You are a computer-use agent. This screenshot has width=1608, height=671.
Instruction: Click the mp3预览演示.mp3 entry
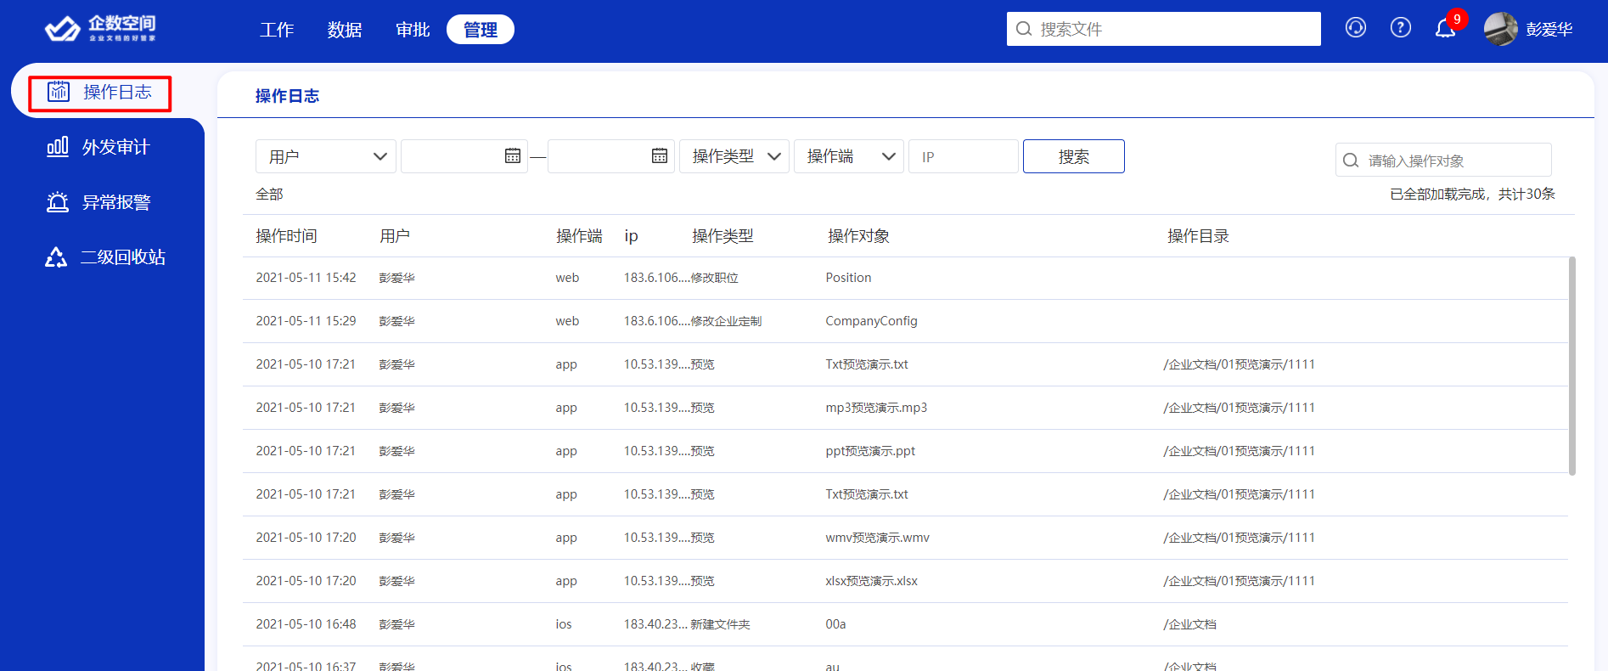876,408
